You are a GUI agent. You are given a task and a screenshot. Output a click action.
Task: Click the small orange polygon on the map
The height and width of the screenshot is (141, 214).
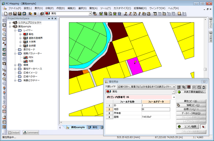tap(86, 71)
